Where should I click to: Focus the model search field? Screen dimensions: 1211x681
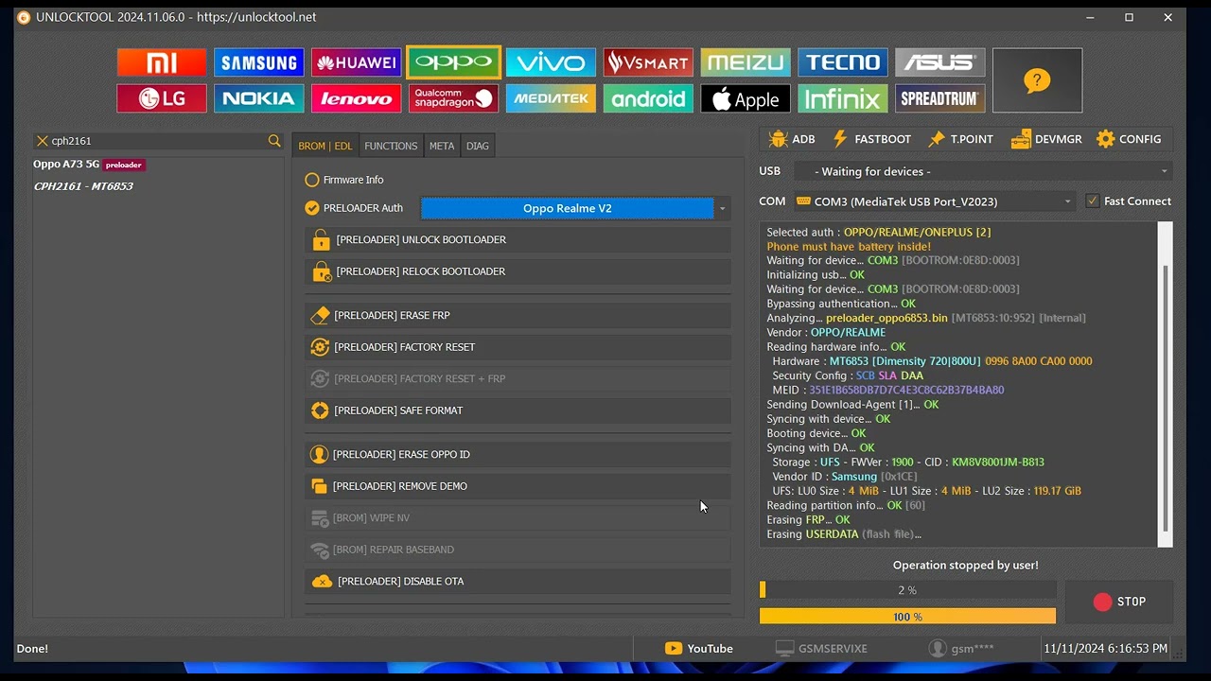point(158,141)
